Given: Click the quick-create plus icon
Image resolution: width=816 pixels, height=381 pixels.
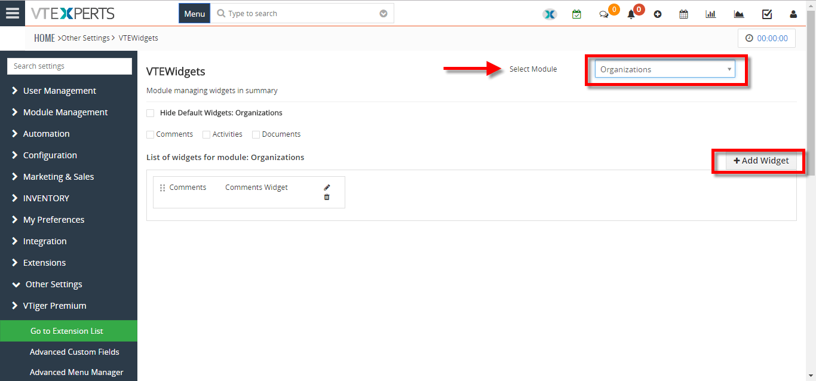Looking at the screenshot, I should pos(658,14).
